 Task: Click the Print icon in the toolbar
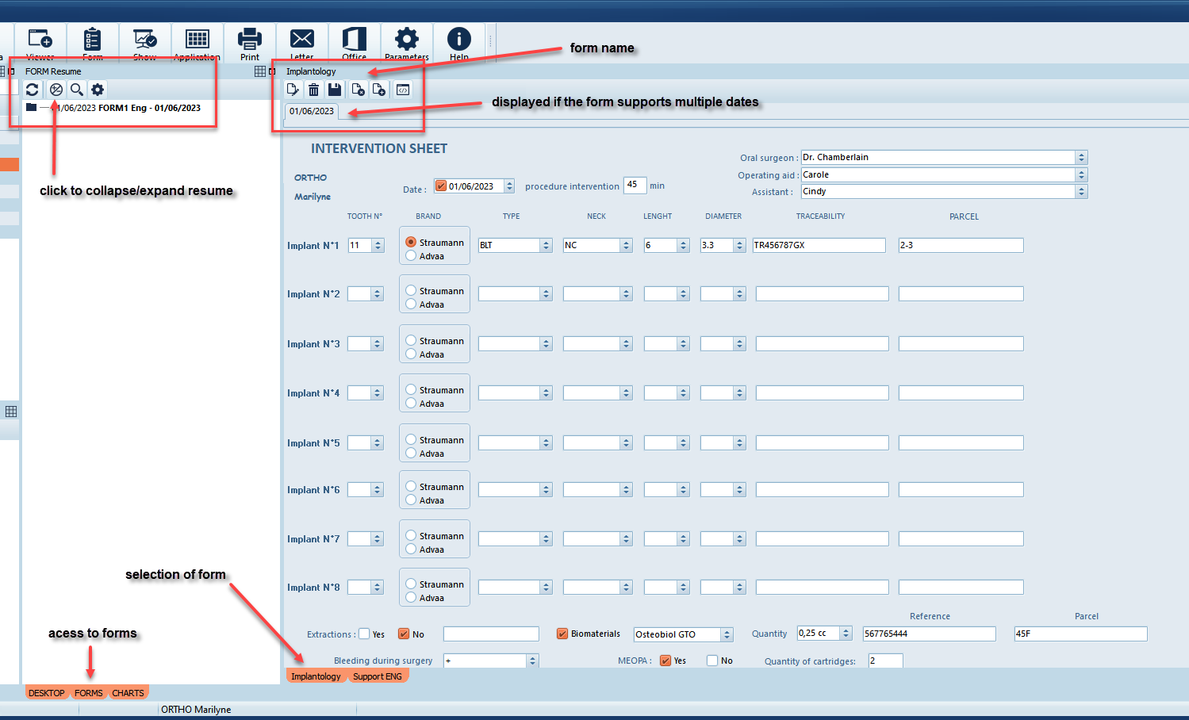(x=250, y=42)
